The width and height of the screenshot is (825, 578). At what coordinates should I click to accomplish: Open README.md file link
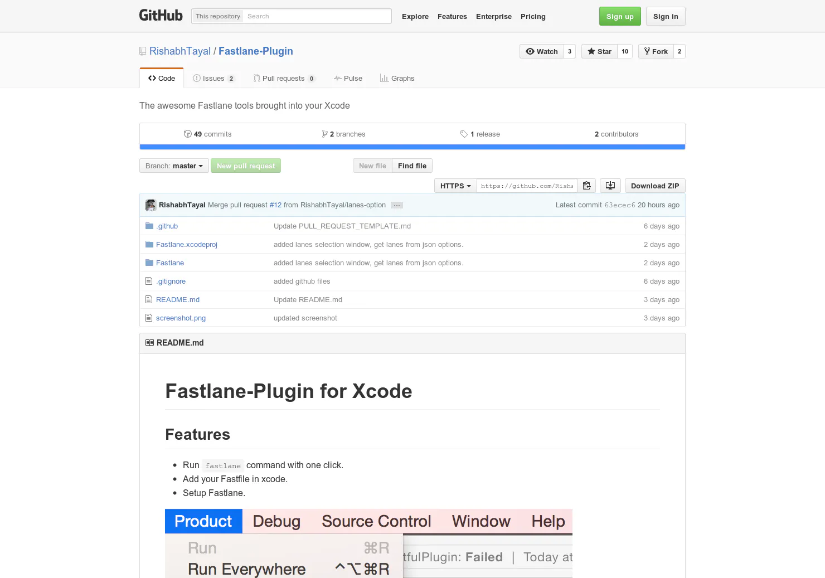click(178, 299)
